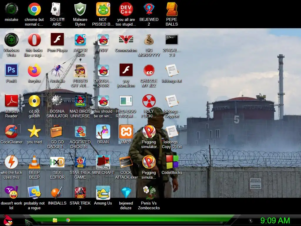Open the Plants vs Zombies flower icon
This screenshot has height=226, width=301.
pyautogui.click(x=149, y=193)
